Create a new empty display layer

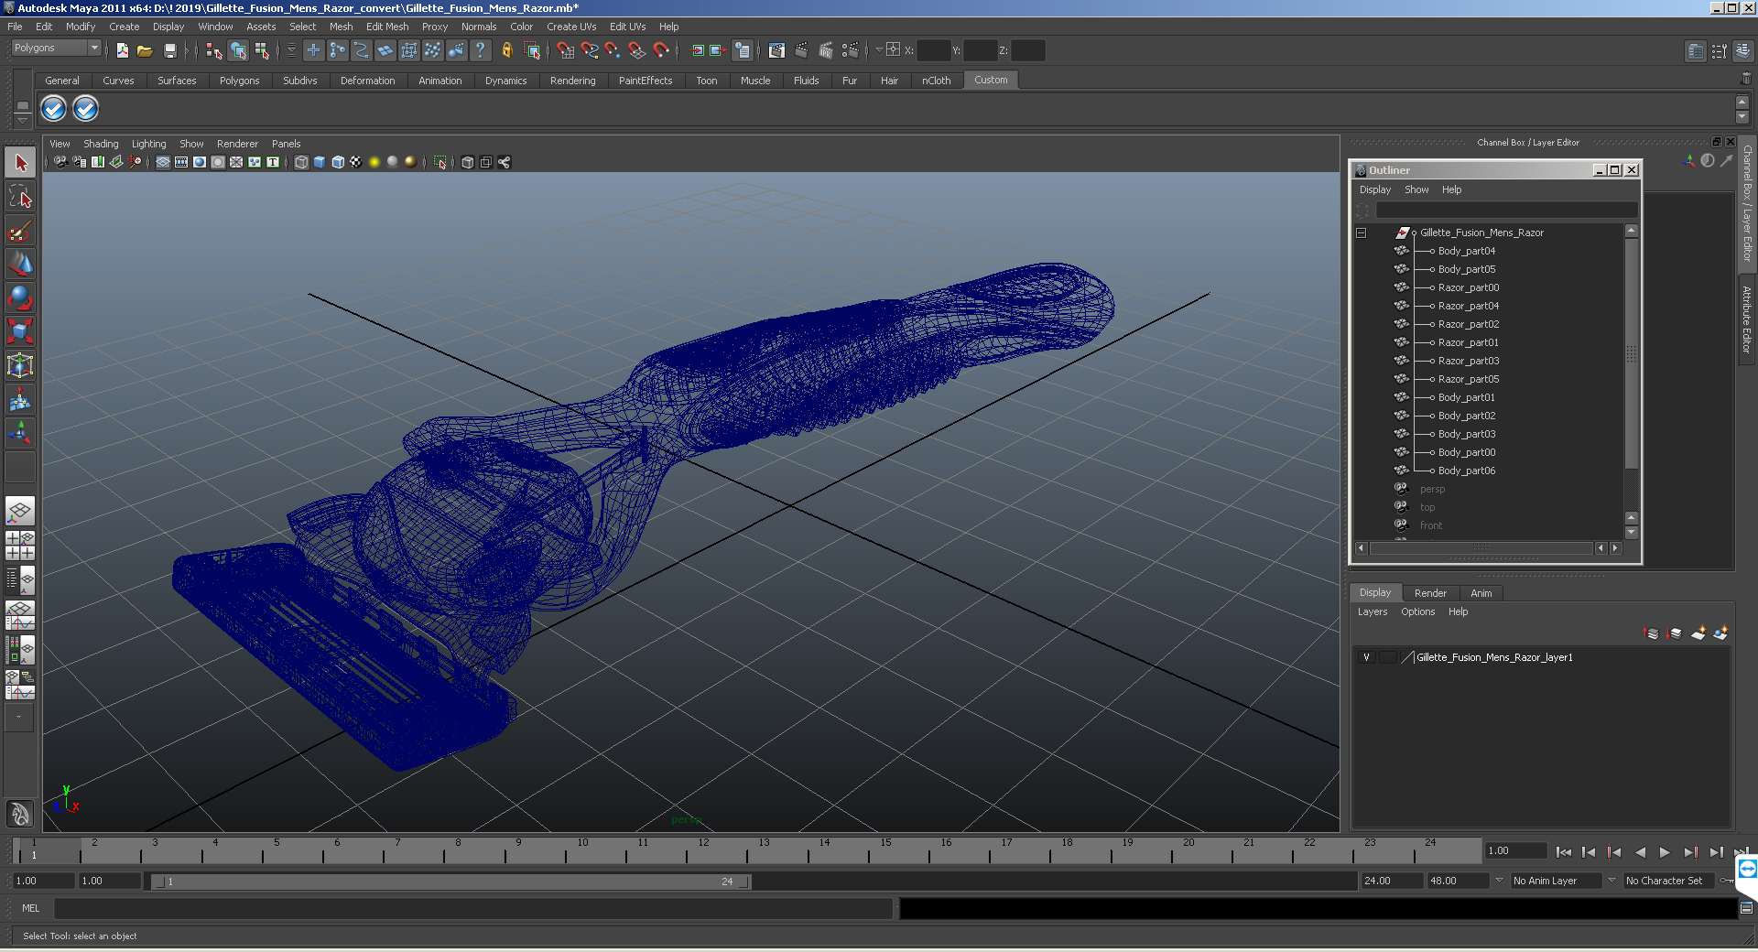(1698, 633)
